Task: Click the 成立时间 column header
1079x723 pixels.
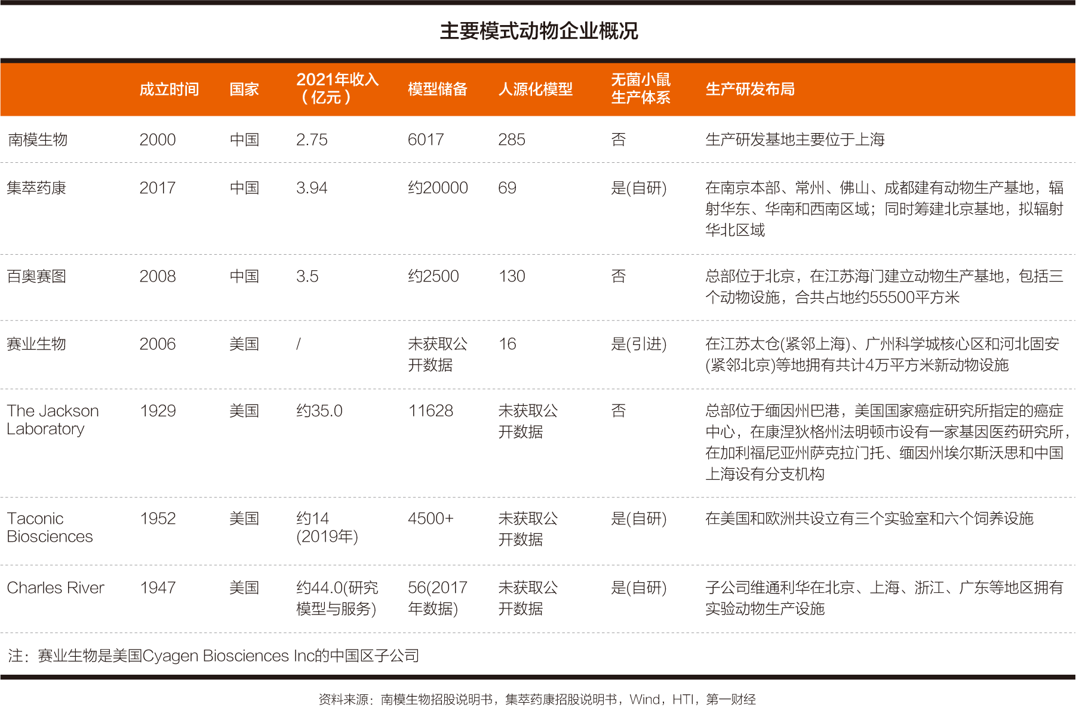Action: coord(169,89)
